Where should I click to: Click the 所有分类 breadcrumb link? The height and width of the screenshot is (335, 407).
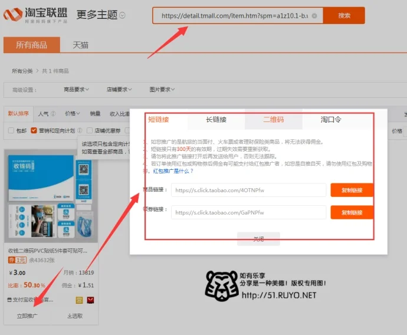click(x=22, y=71)
